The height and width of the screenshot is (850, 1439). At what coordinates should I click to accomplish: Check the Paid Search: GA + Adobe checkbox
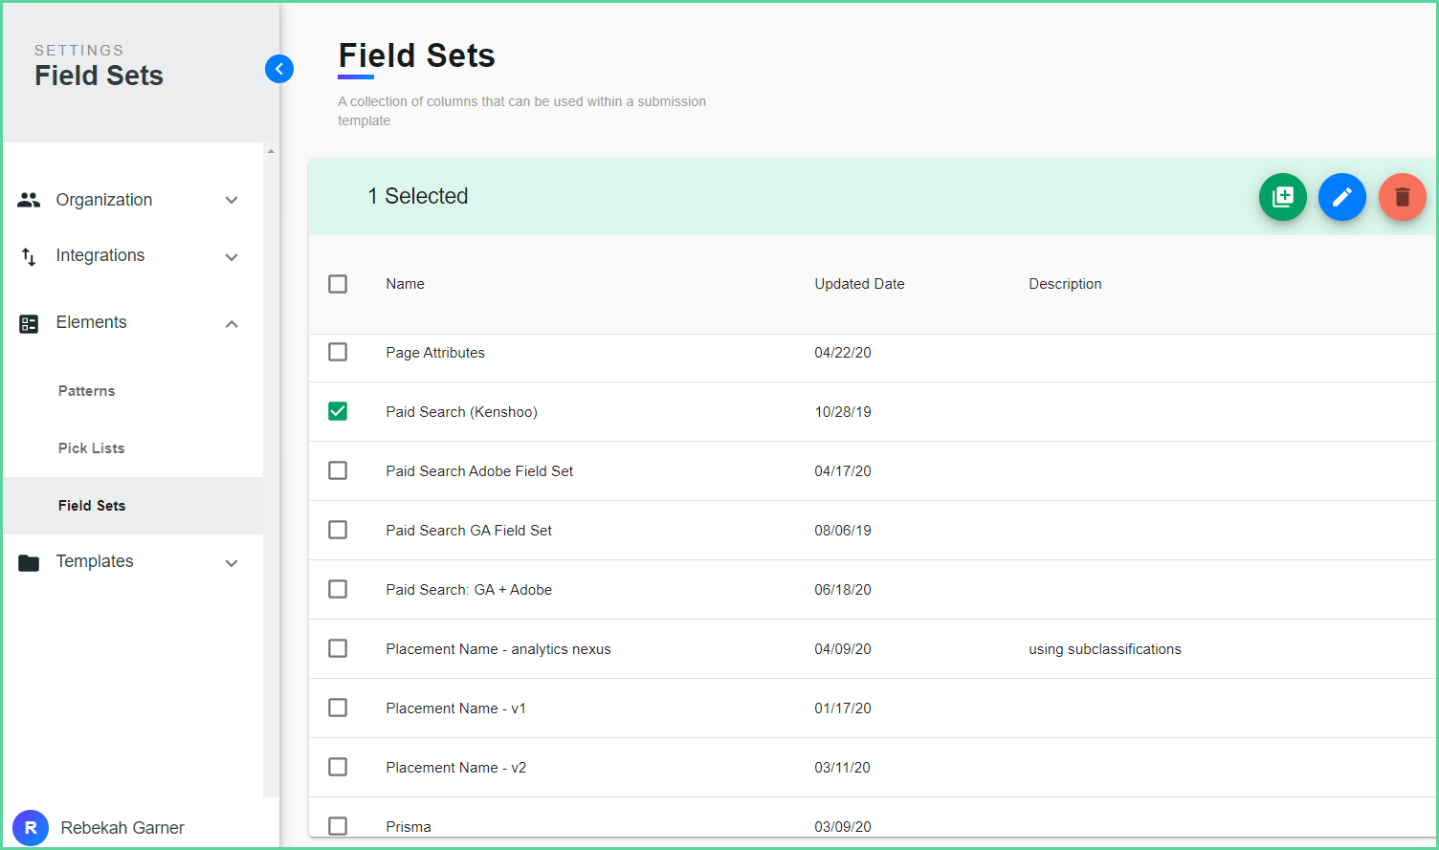(338, 589)
